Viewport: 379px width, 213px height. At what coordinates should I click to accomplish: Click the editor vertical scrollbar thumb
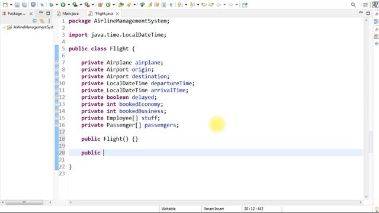(371, 142)
